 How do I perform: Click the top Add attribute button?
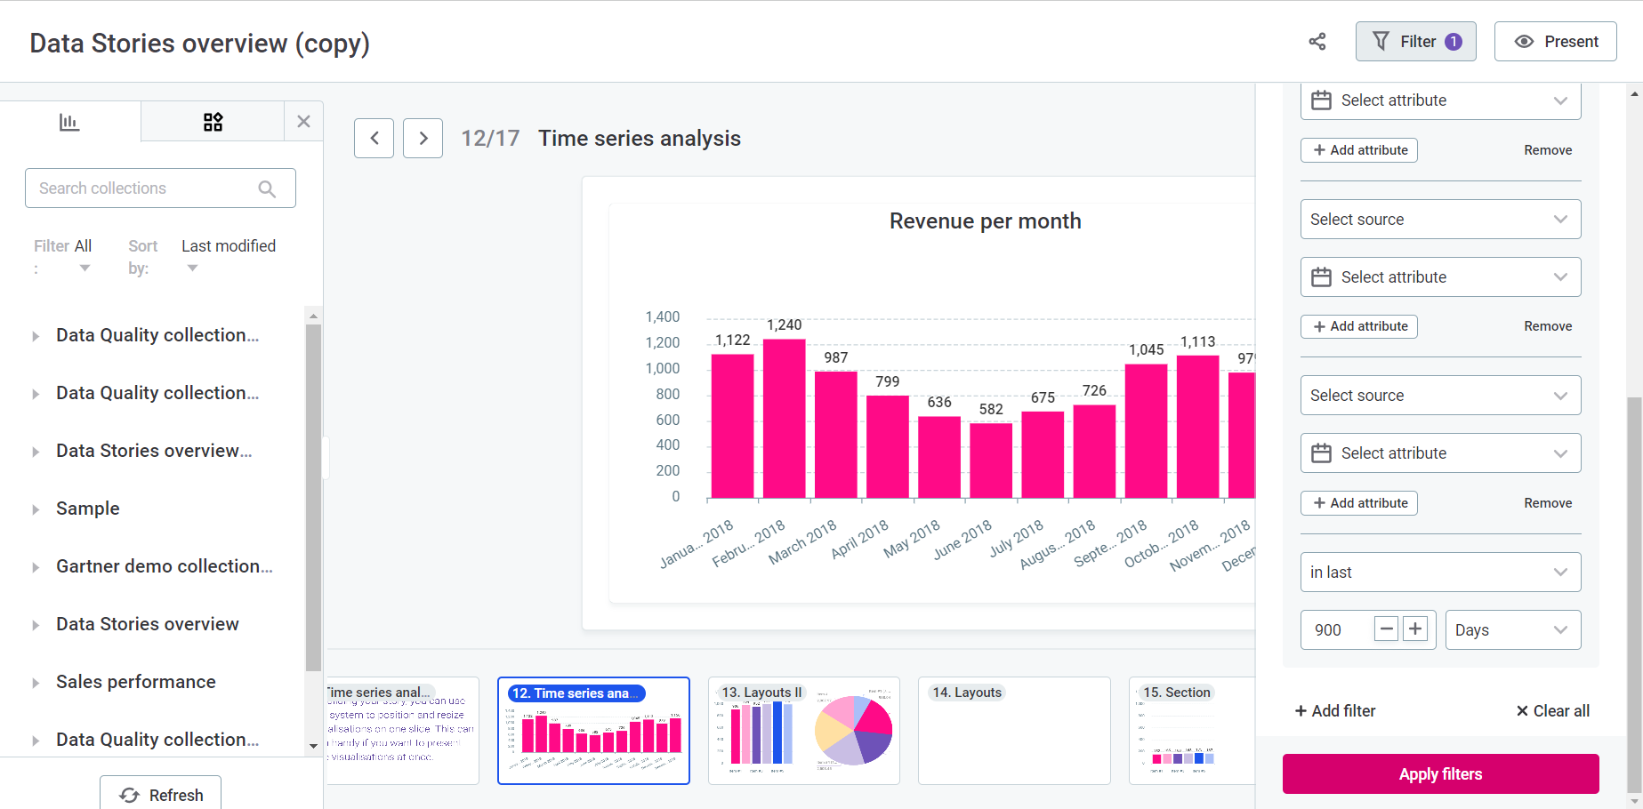click(1359, 150)
